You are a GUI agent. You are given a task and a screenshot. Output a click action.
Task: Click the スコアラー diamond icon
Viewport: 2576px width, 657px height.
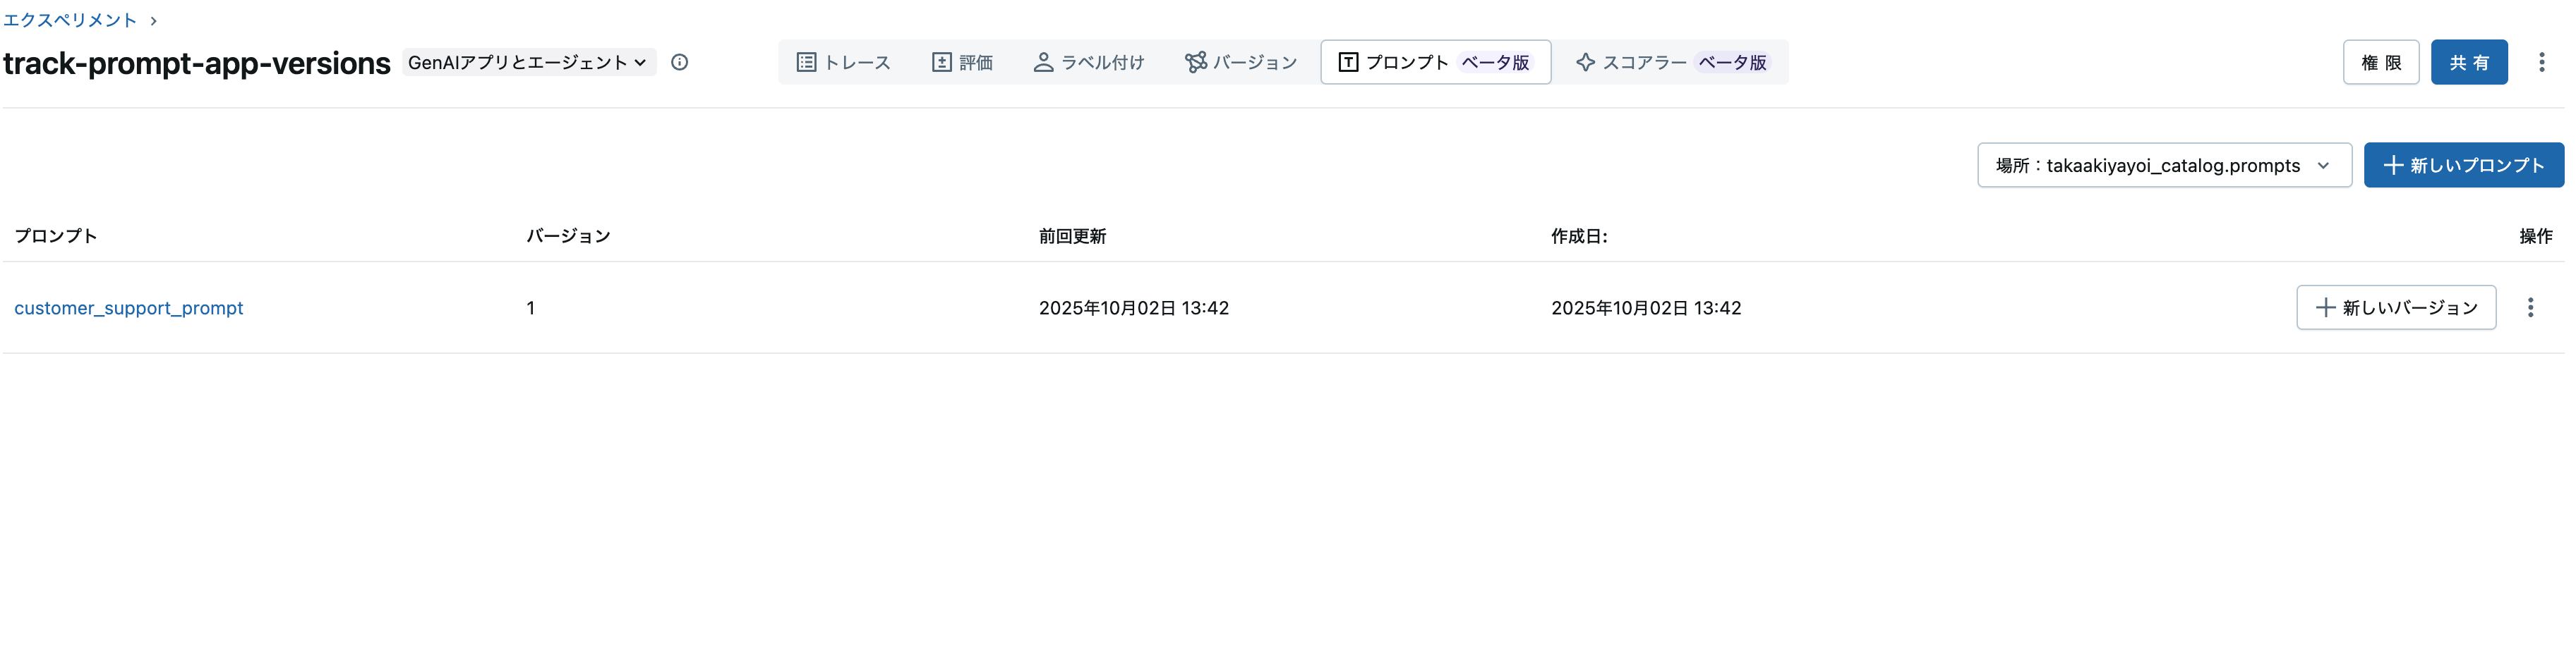1585,62
